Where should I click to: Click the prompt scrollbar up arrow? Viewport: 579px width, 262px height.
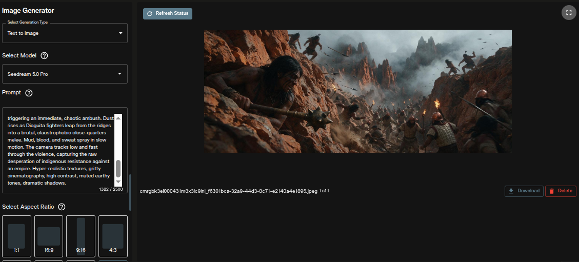tap(118, 118)
